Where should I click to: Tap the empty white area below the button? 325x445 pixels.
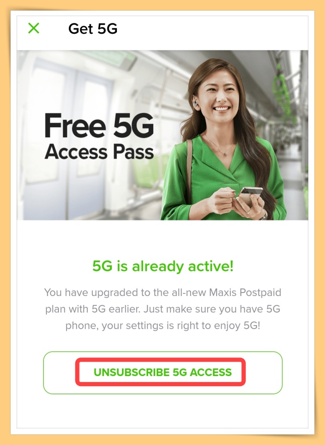(163, 411)
